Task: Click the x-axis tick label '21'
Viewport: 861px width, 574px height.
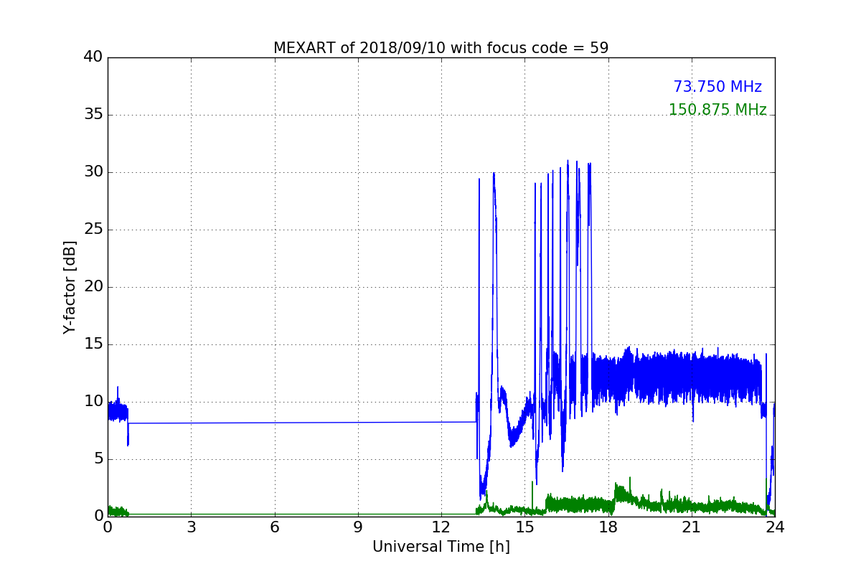Action: point(692,527)
